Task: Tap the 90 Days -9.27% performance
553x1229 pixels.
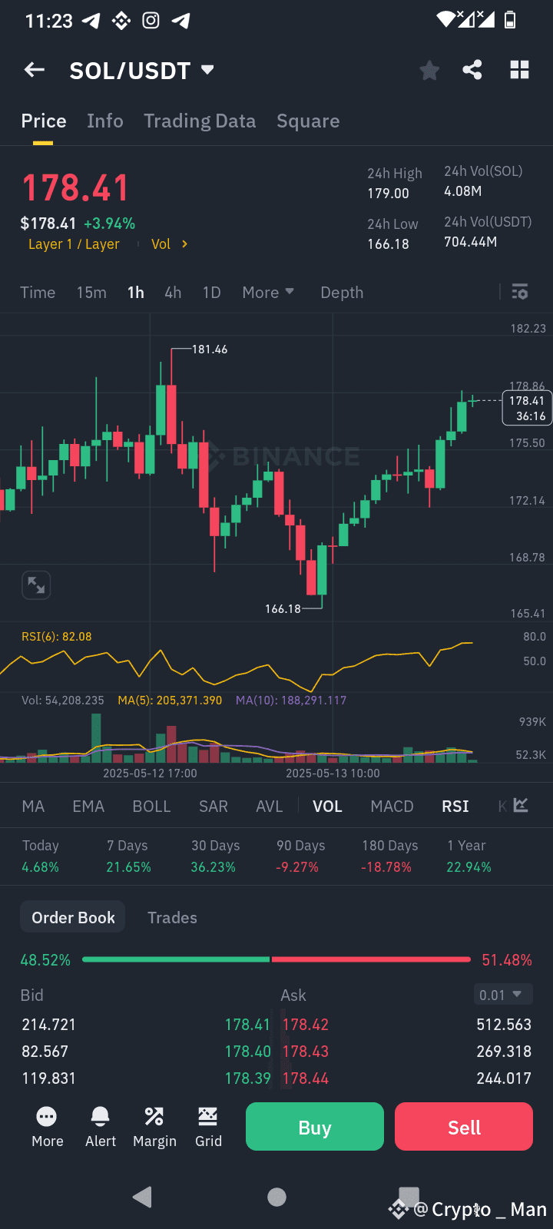Action: pos(300,856)
